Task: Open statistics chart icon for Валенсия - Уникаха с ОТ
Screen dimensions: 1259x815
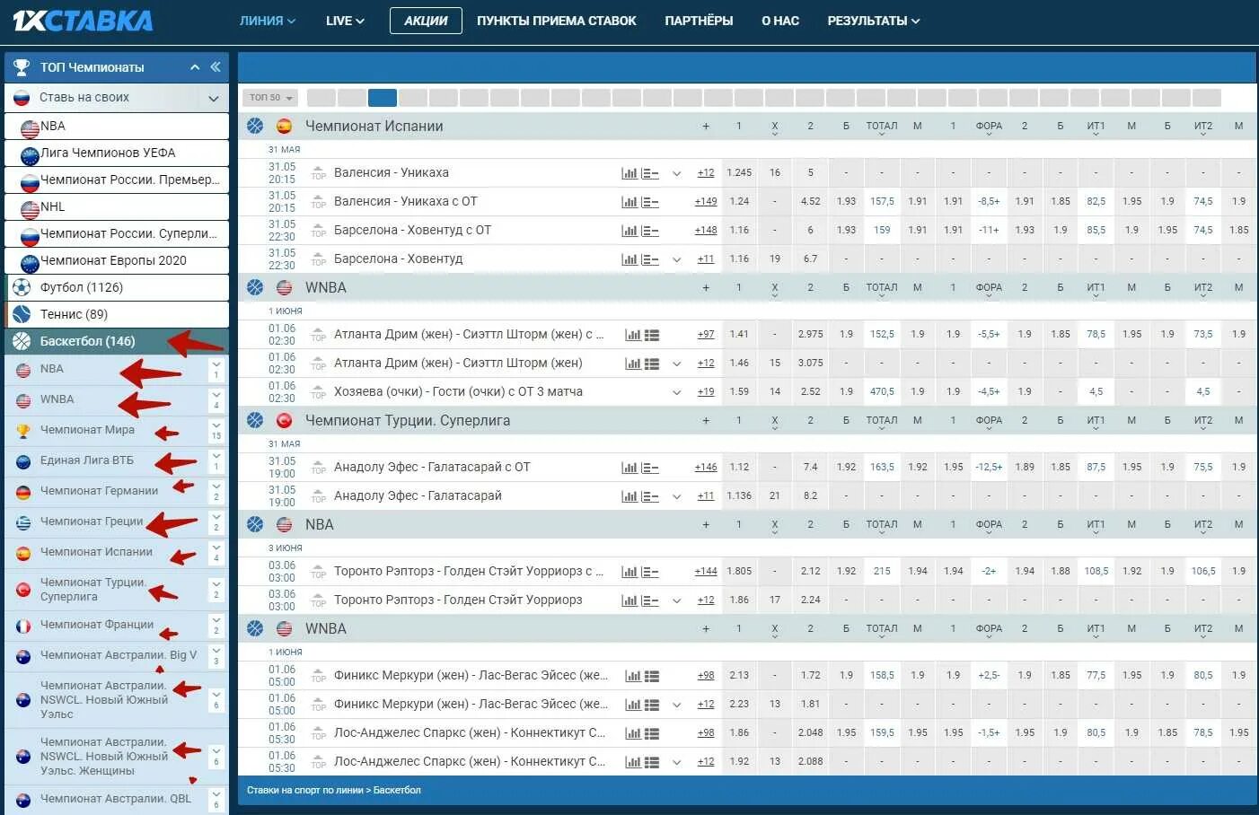Action: pyautogui.click(x=629, y=202)
